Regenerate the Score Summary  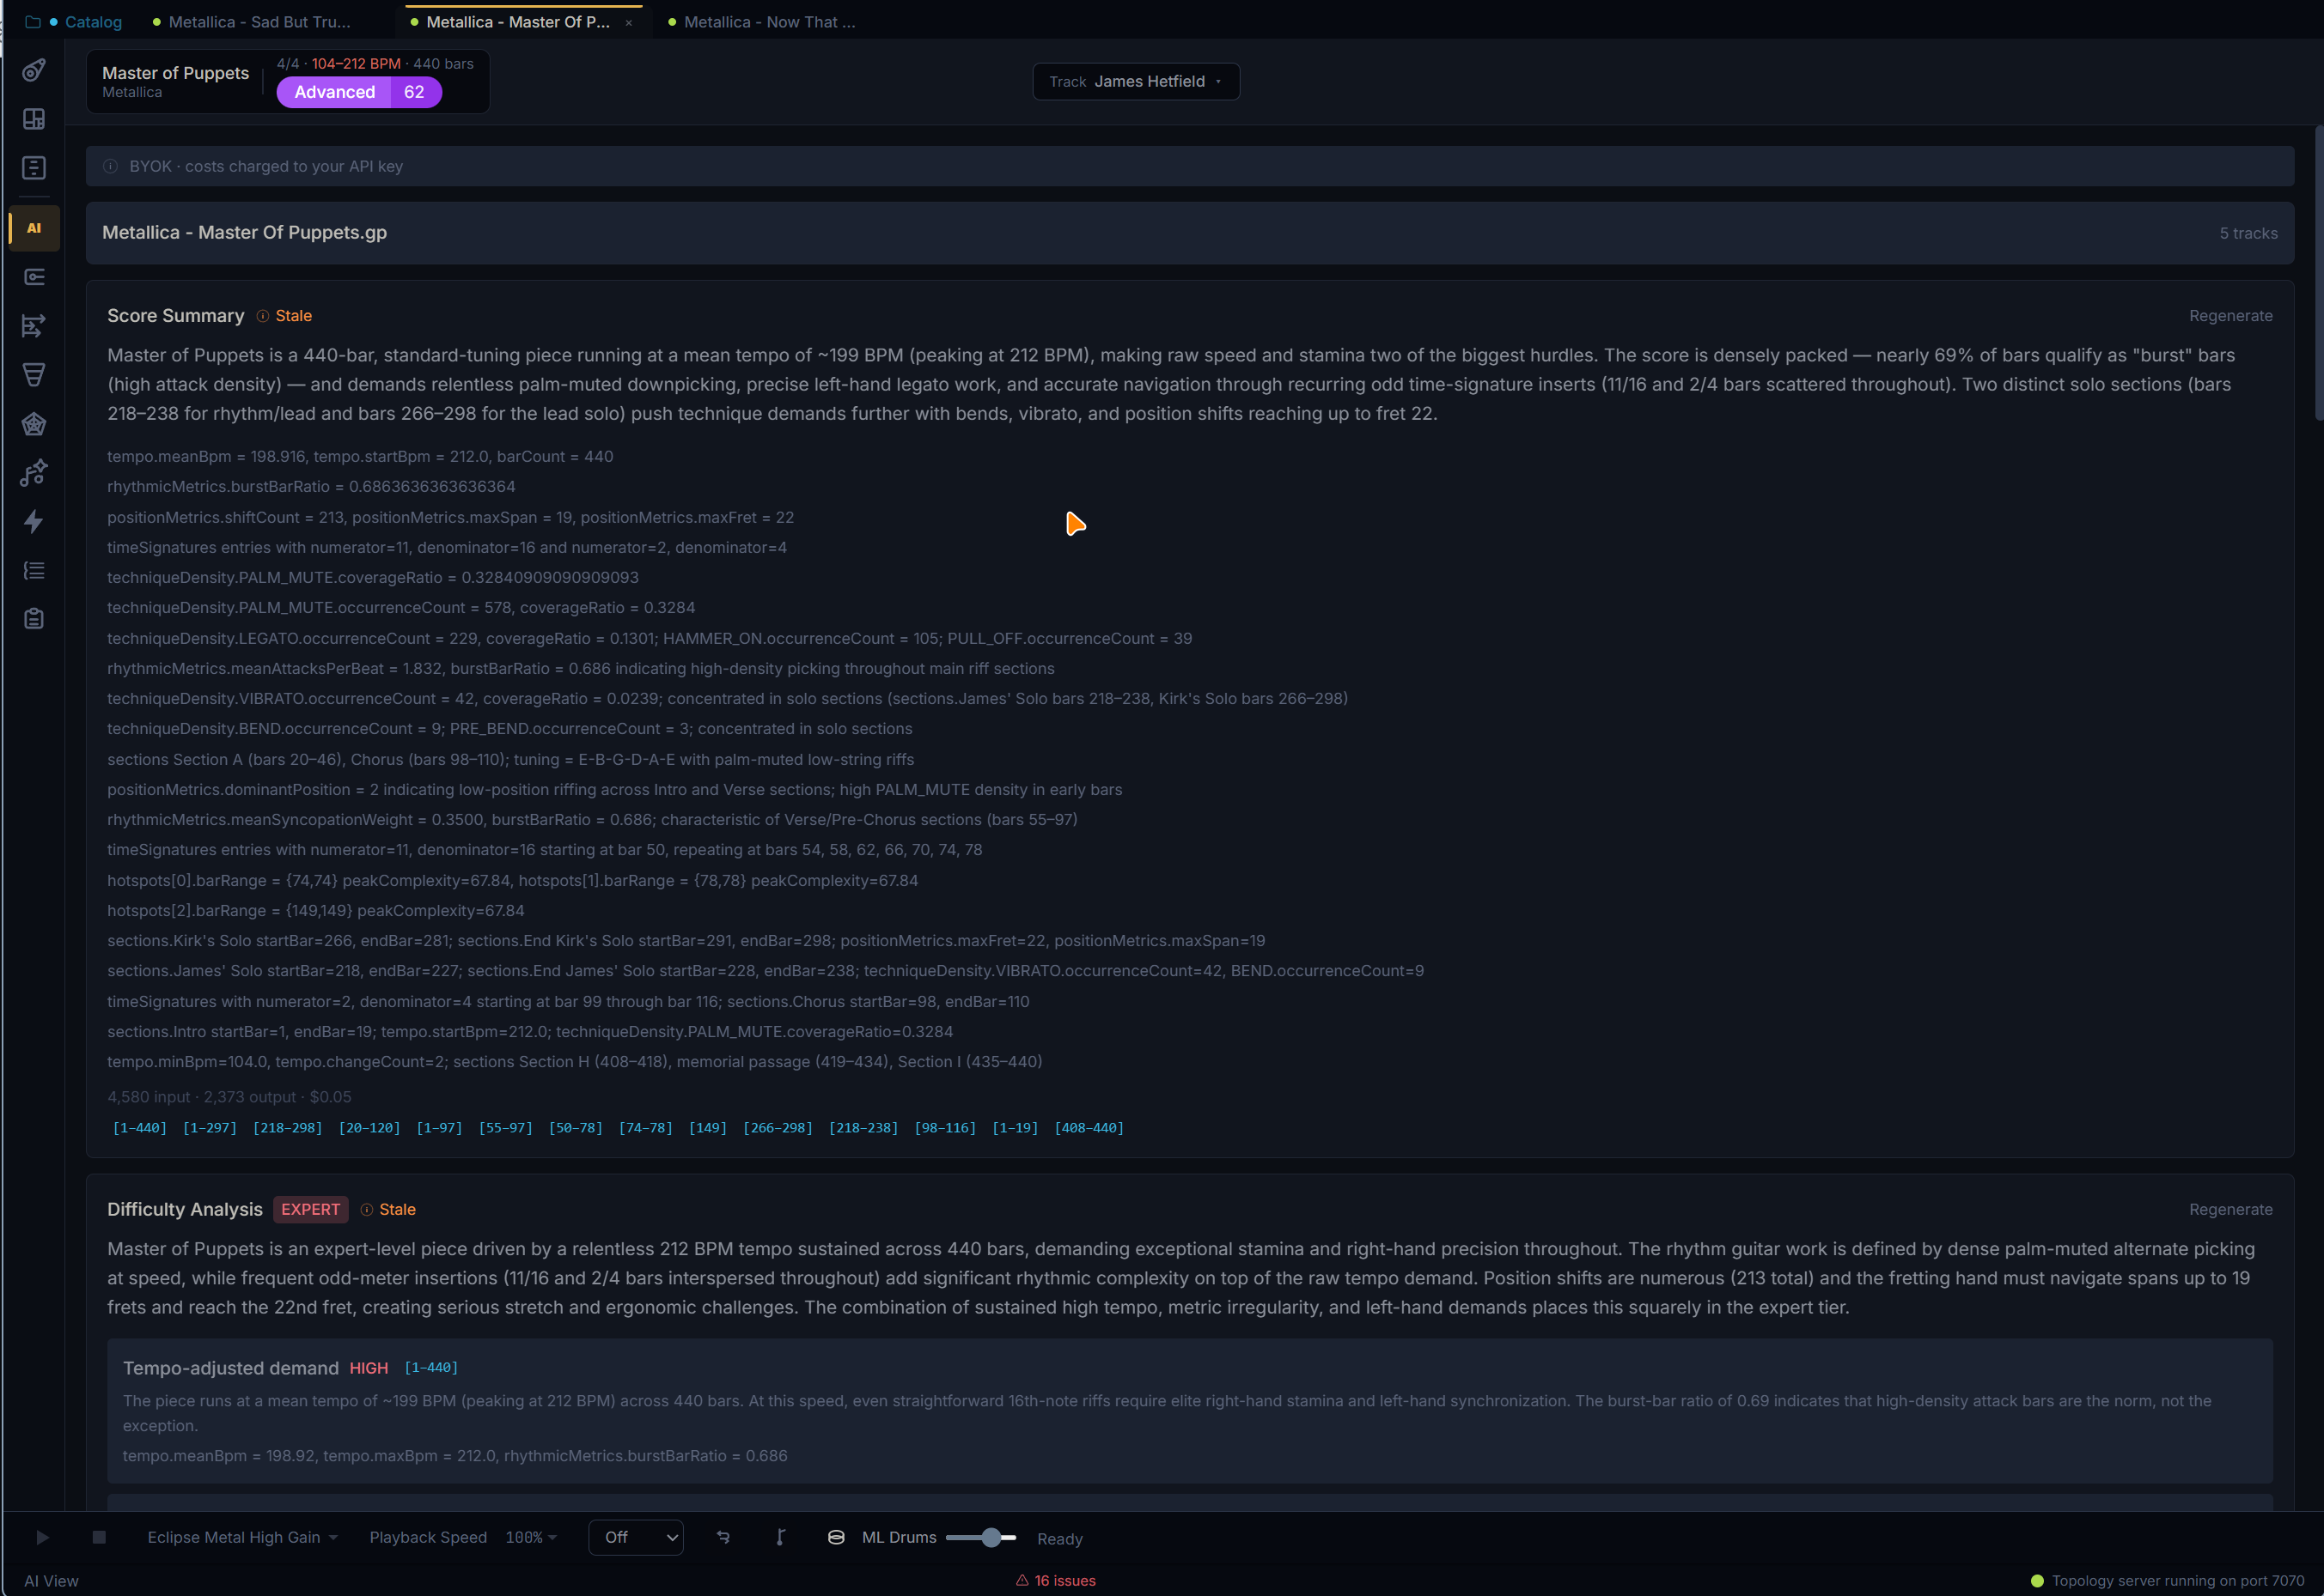[x=2230, y=316]
